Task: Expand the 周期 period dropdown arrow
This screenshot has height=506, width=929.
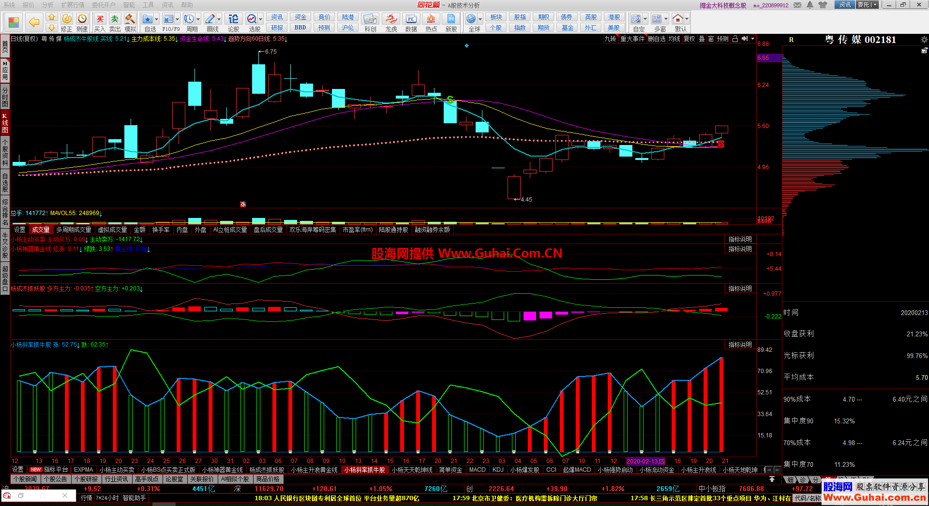Action: pos(198,19)
